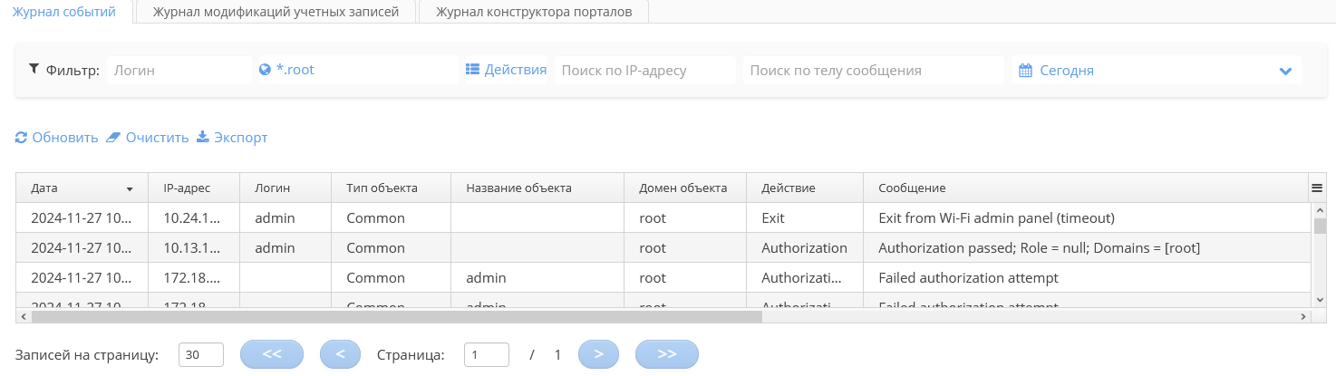Click the Действия list icon in filter
The width and height of the screenshot is (1336, 376).
472,70
